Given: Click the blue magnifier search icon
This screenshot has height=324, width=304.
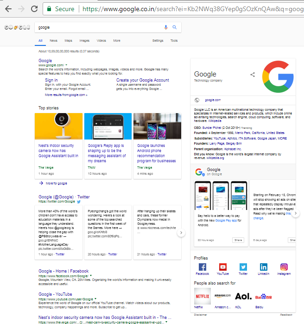Looking at the screenshot, I should (x=175, y=27).
